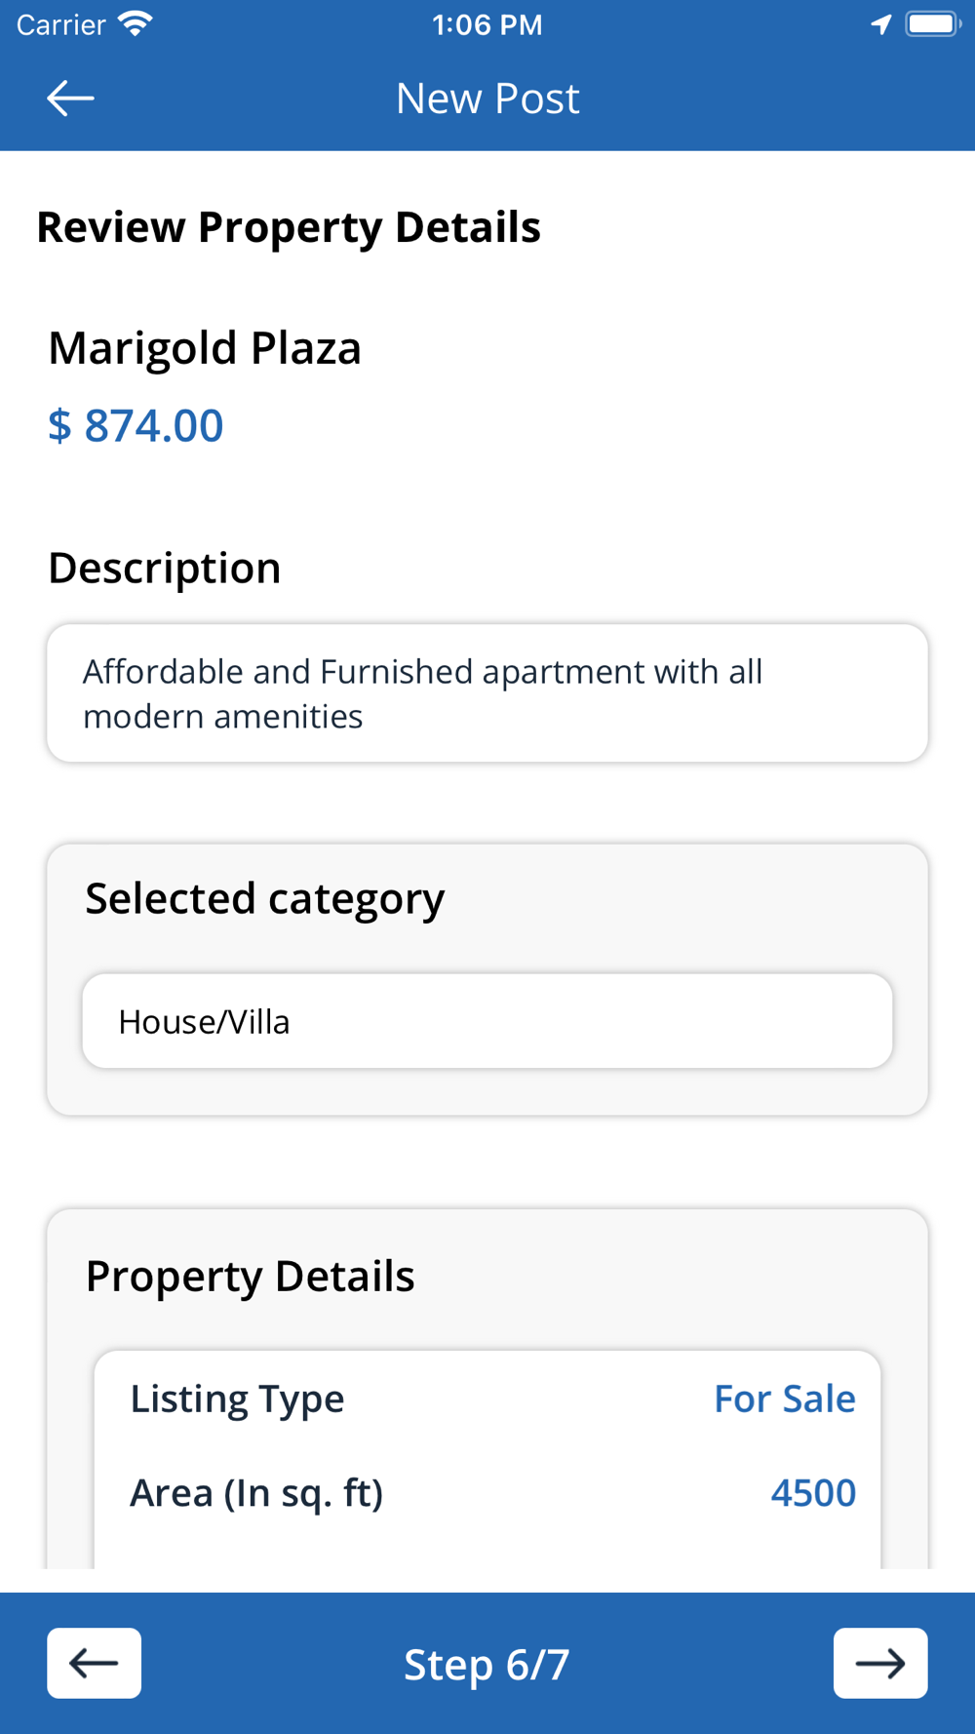Screen dimensions: 975x1734
Task: Tap the $ 874.00 price
Action: [x=136, y=425]
